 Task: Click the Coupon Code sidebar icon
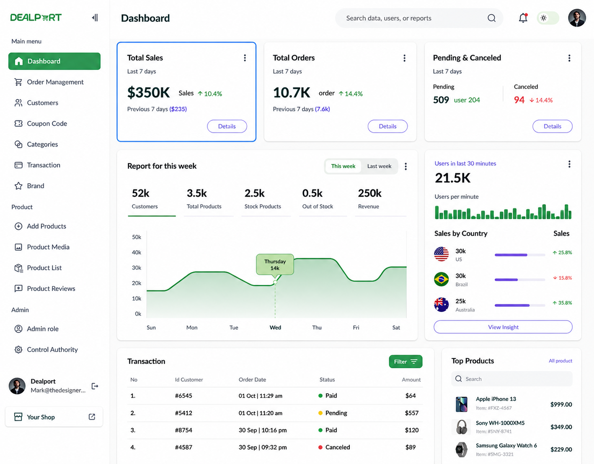(18, 123)
